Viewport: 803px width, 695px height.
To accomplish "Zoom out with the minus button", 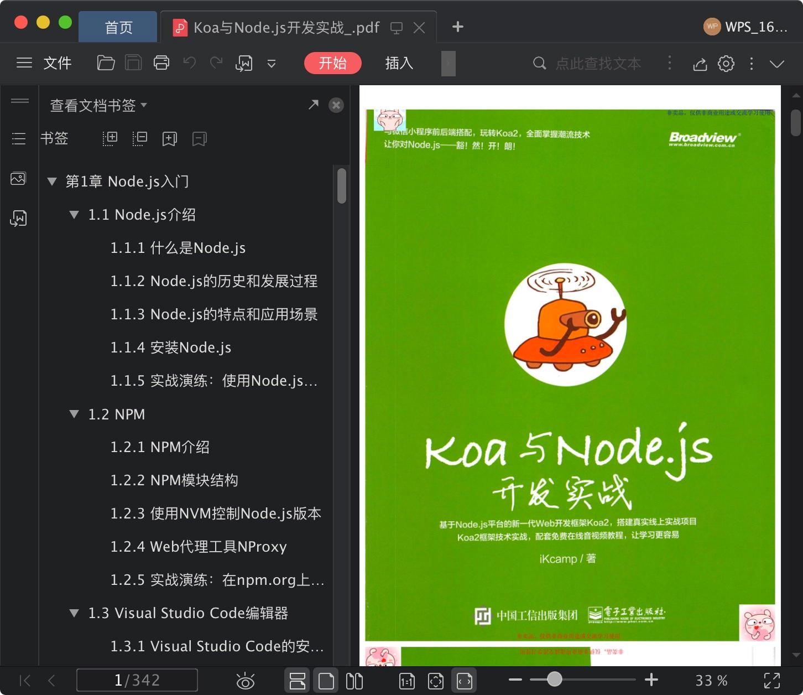I will 515,680.
